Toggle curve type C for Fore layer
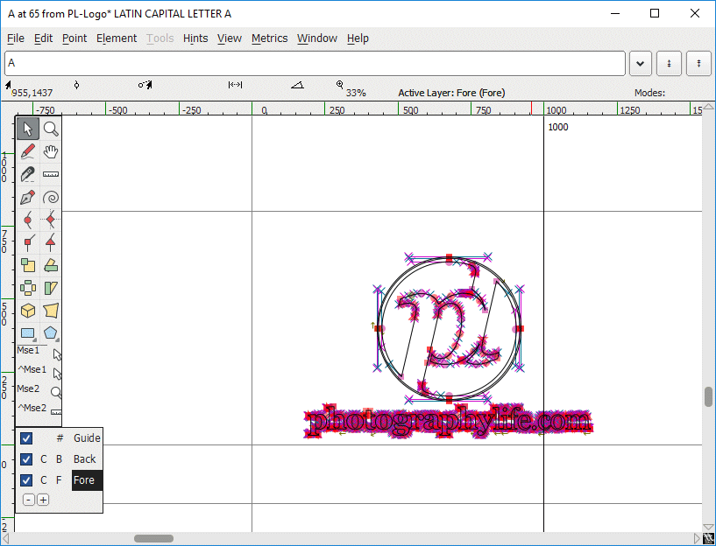The width and height of the screenshot is (716, 546). (x=43, y=479)
